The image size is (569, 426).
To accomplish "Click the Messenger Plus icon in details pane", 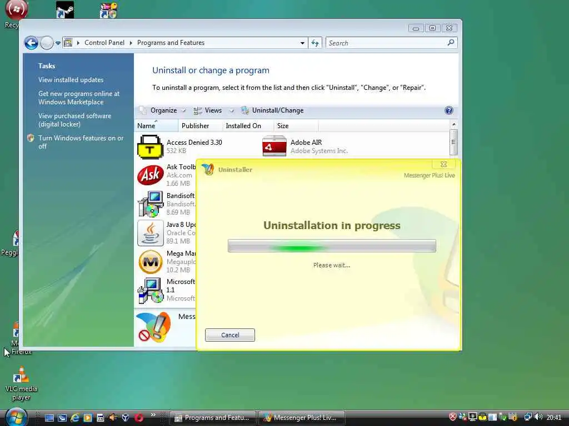I will coord(153,327).
